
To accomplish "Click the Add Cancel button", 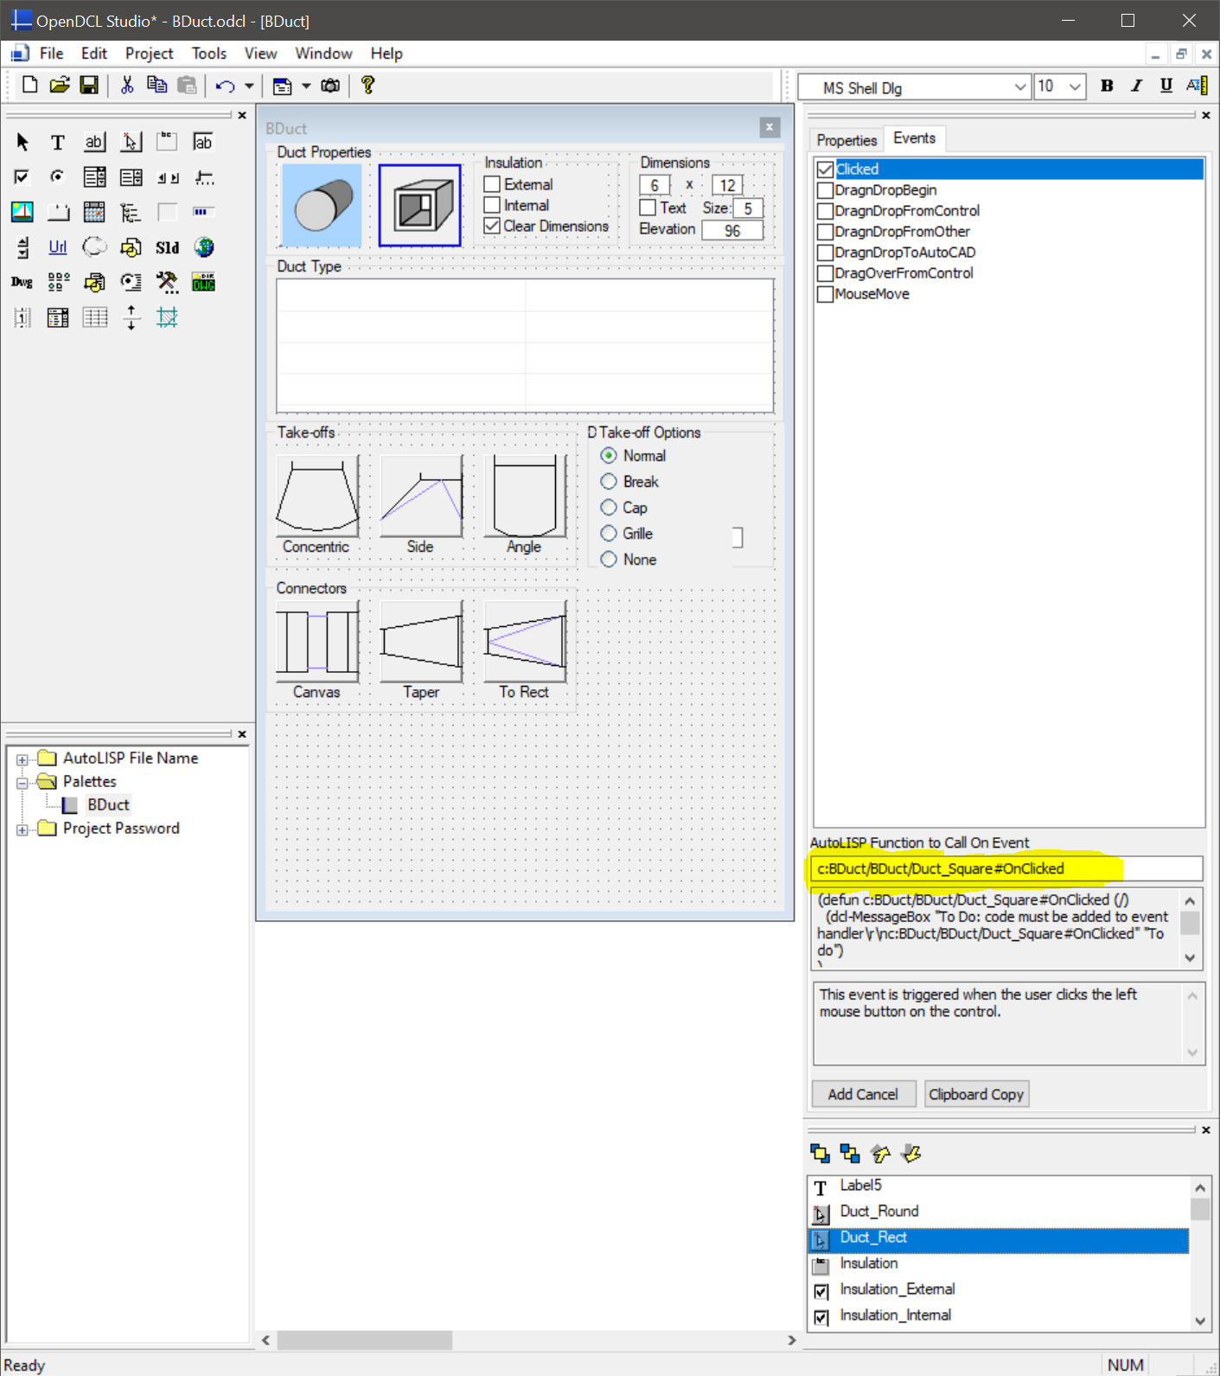I will 863,1094.
